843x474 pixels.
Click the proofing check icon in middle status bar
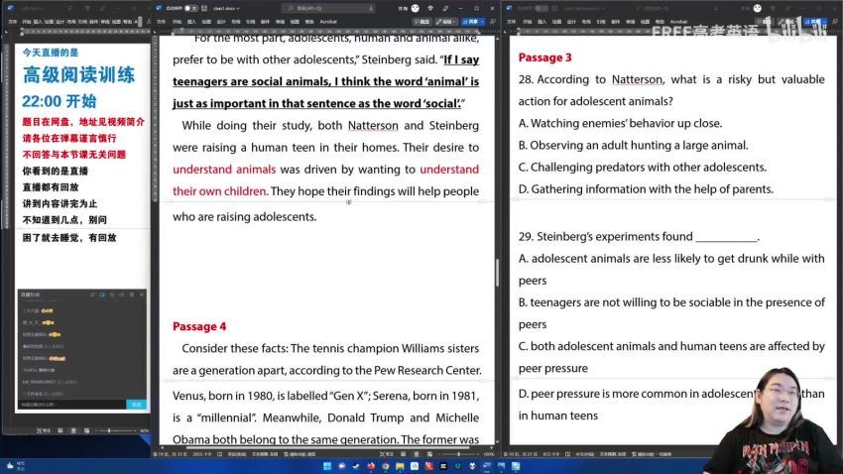(x=219, y=454)
